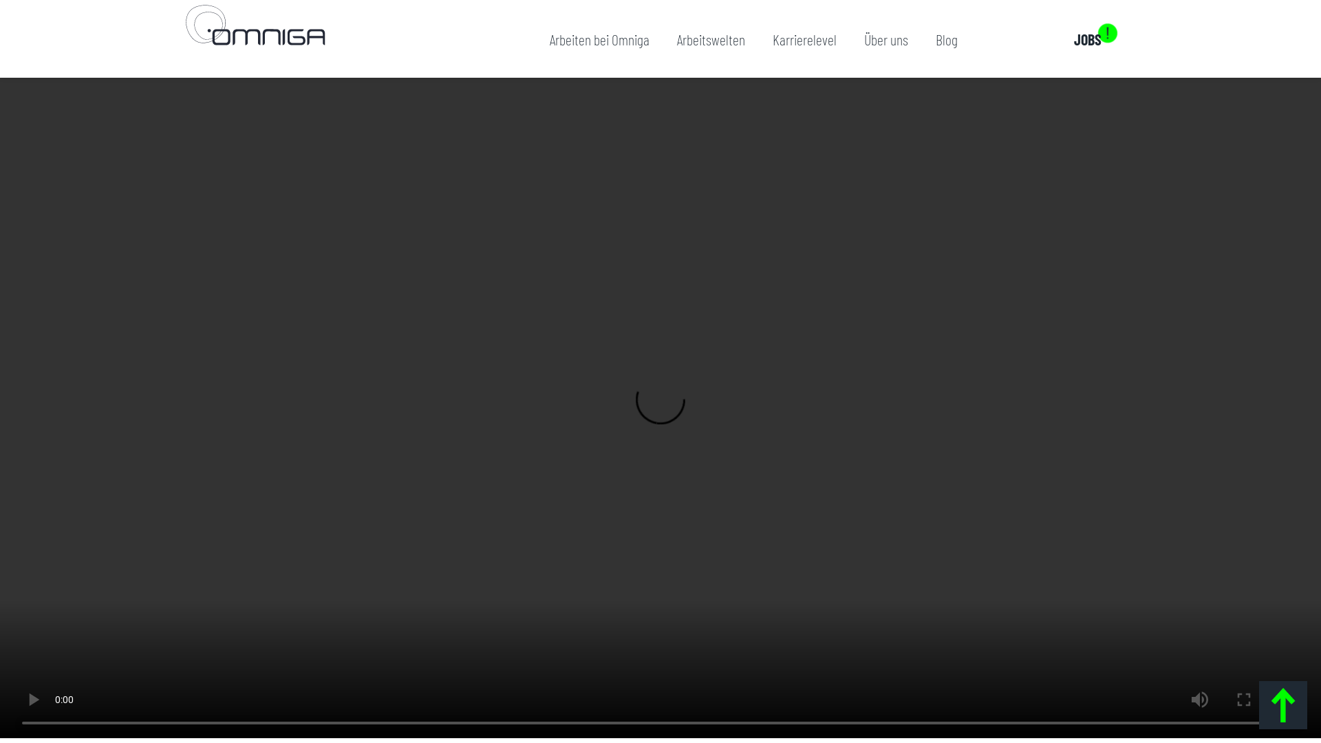Click the green exclamation badge next to JOBS
Image resolution: width=1321 pixels, height=743 pixels.
point(1108,32)
